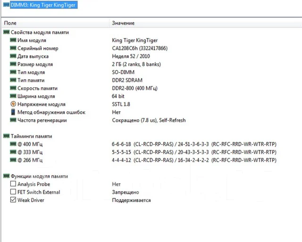This screenshot has height=242, width=302.
Task: Select the Серийный номер field label
Action: pyautogui.click(x=38, y=48)
